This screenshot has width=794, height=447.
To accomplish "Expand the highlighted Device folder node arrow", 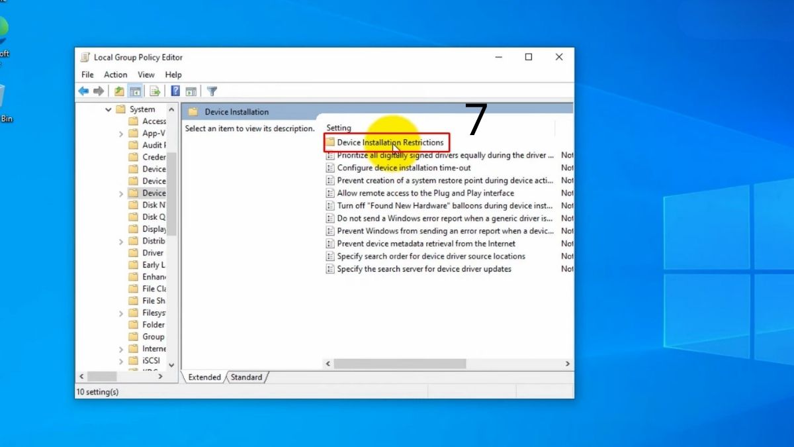I will click(121, 193).
